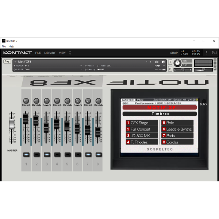This screenshot has height=219, width=219.
Task: Click the BLACK color switch knob
Action: coord(204,101)
